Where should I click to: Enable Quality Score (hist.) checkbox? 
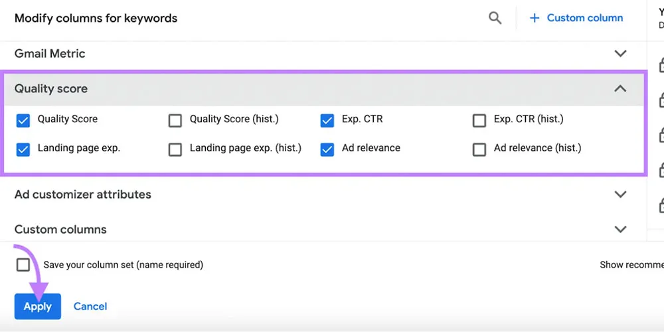pos(175,120)
